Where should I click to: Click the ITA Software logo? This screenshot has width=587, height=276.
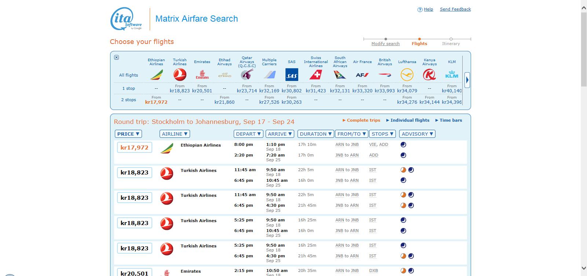coord(126,19)
